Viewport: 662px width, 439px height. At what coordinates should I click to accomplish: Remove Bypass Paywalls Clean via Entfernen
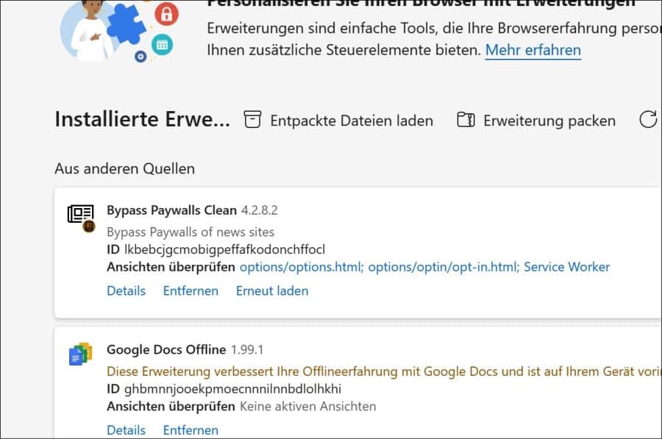tap(190, 291)
